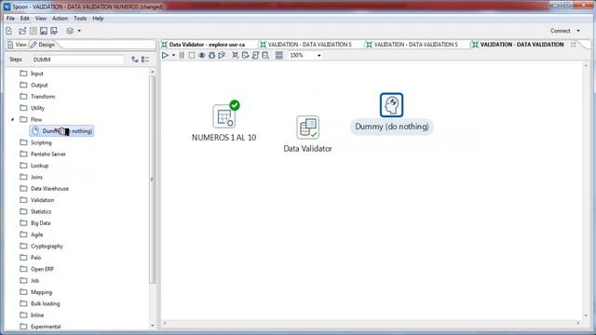The height and width of the screenshot is (335, 596).
Task: Expand the Validation folder
Action: coord(37,200)
